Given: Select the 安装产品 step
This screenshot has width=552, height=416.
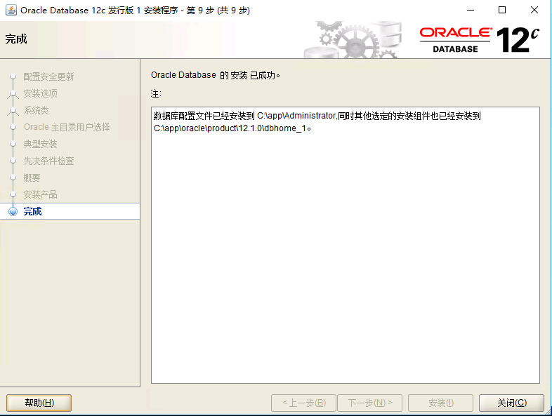Looking at the screenshot, I should (x=40, y=194).
